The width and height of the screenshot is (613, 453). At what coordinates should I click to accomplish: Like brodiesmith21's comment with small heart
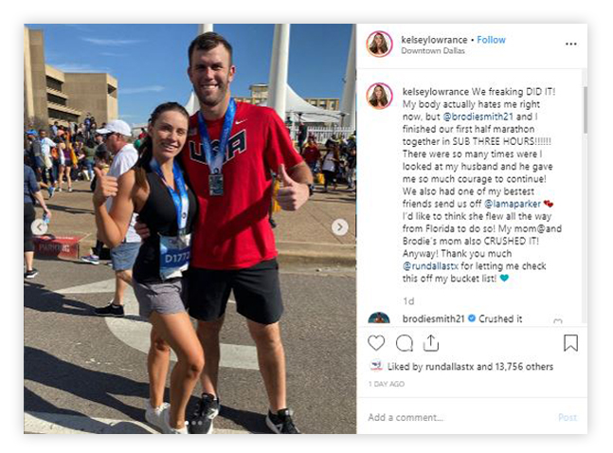[558, 321]
